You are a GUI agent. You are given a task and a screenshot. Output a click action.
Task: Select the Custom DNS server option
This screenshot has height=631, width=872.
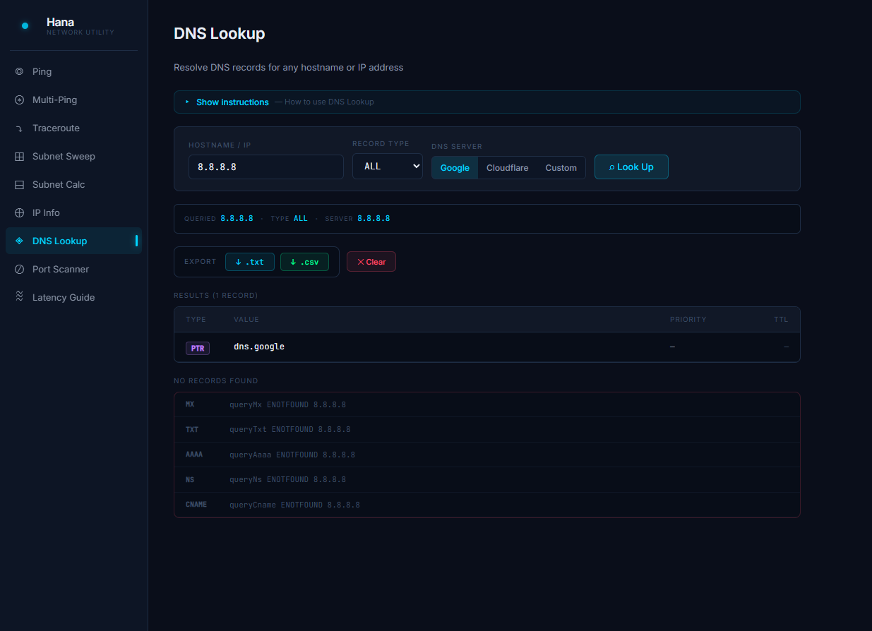tap(561, 168)
